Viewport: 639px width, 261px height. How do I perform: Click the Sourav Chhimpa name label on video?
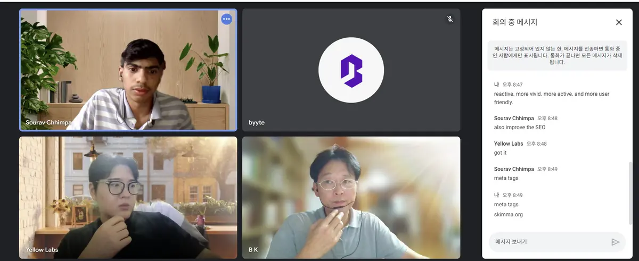click(x=49, y=123)
